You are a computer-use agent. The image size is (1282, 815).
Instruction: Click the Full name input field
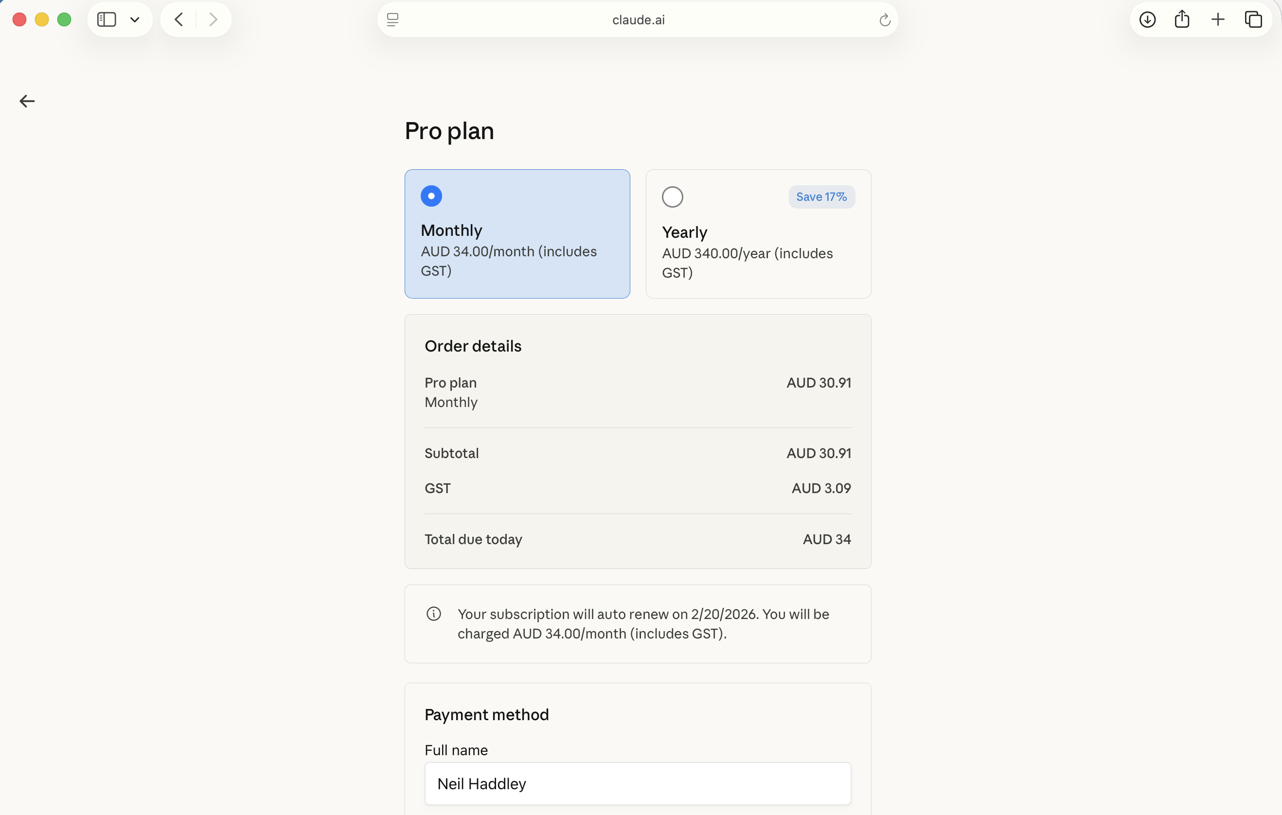(637, 783)
